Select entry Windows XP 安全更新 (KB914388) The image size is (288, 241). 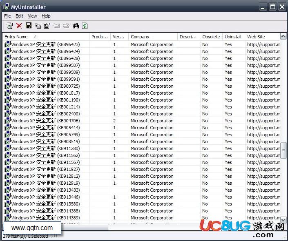pyautogui.click(x=45, y=211)
